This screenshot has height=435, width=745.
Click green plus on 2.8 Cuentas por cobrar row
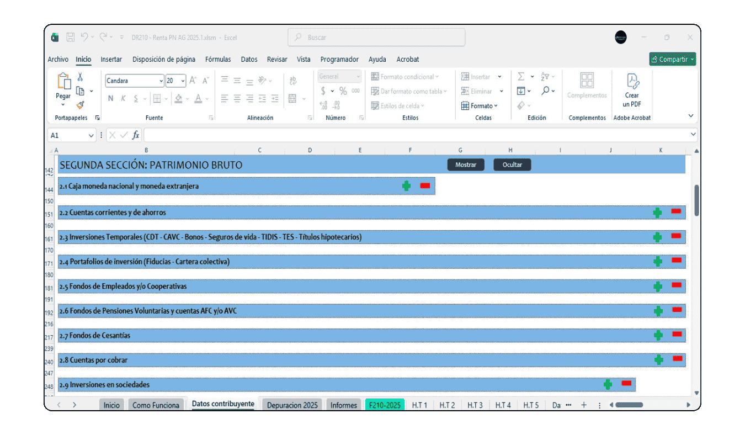point(658,359)
